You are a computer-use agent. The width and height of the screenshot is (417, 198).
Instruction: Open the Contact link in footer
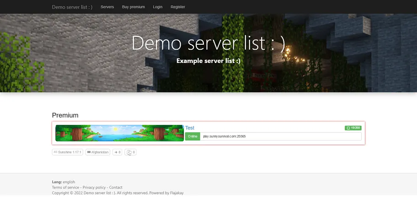(116, 188)
